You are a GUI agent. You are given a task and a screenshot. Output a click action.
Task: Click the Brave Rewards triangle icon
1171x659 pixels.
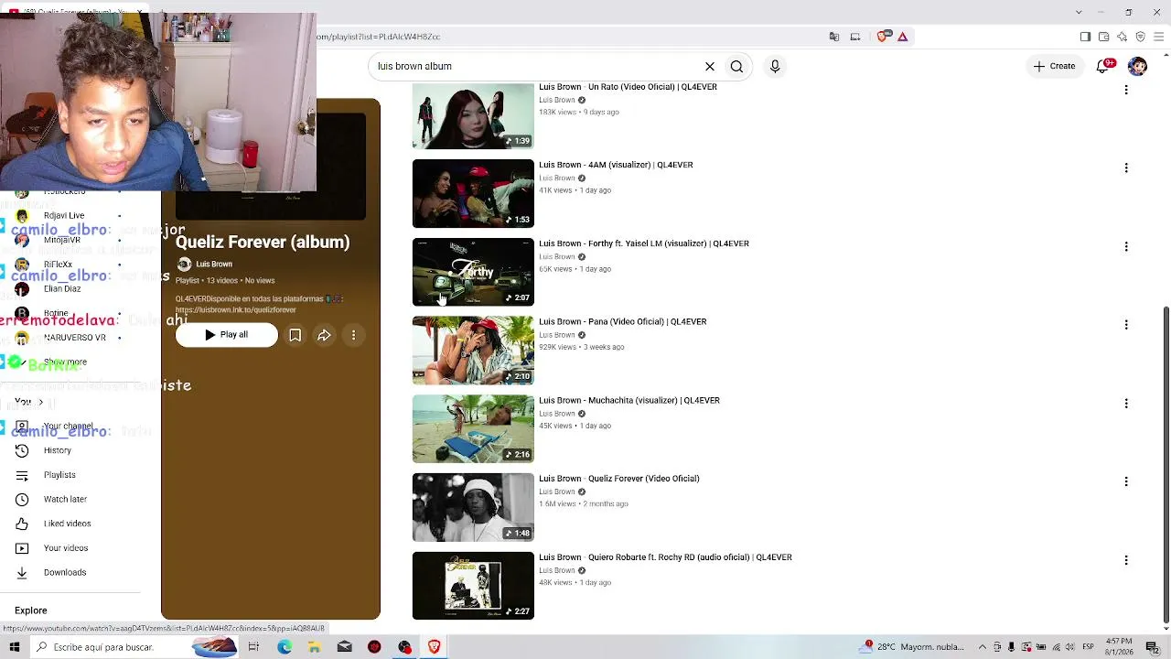click(902, 37)
